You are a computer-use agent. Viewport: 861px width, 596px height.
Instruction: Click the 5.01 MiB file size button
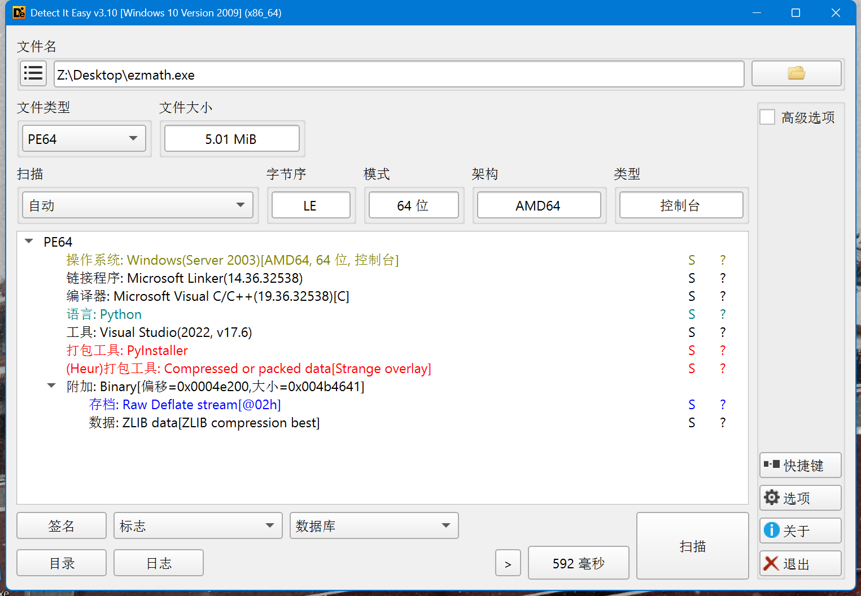pyautogui.click(x=231, y=139)
